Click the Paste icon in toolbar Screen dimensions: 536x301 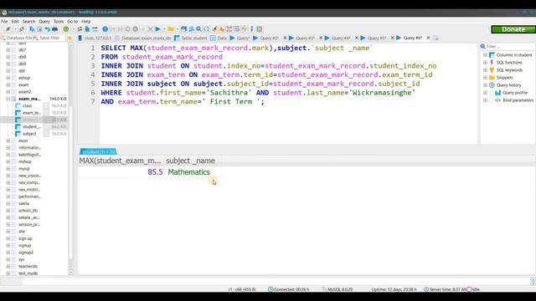point(39,29)
